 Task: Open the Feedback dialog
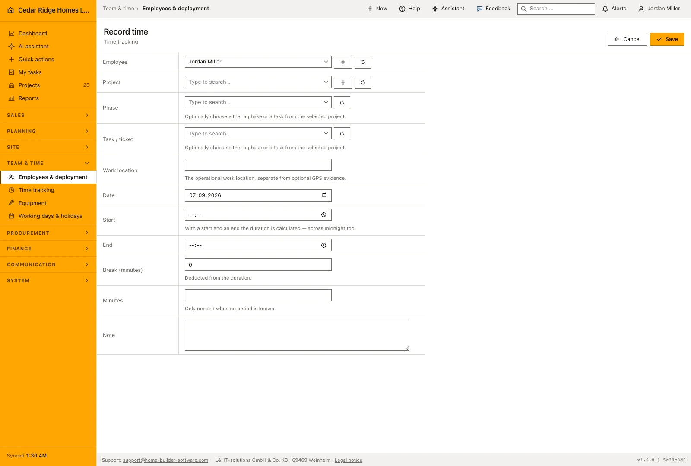point(493,9)
